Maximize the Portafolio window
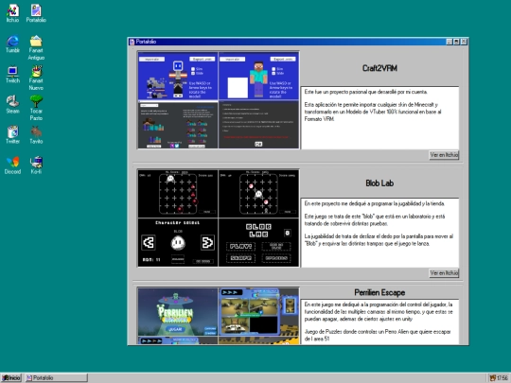This screenshot has width=511, height=383. (x=456, y=42)
